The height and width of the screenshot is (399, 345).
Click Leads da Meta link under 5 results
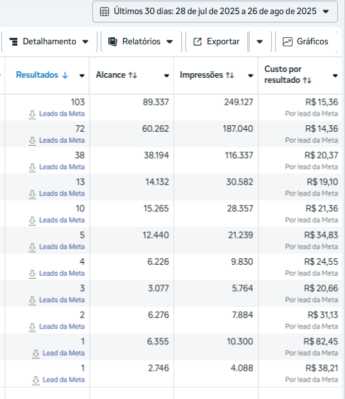(x=62, y=247)
